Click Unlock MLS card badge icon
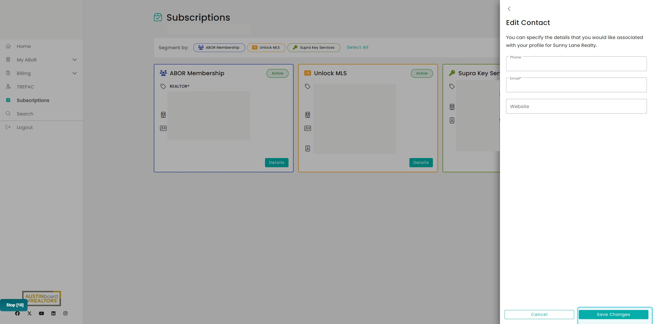The width and height of the screenshot is (653, 324). [308, 149]
